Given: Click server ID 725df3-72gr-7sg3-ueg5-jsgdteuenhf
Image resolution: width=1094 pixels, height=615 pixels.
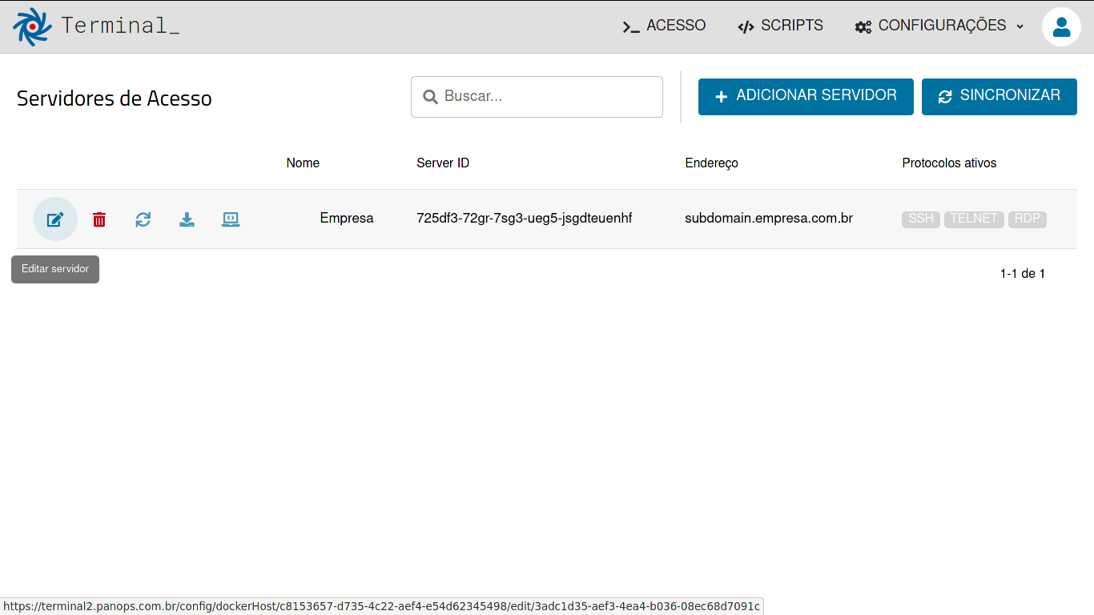Looking at the screenshot, I should click(525, 218).
